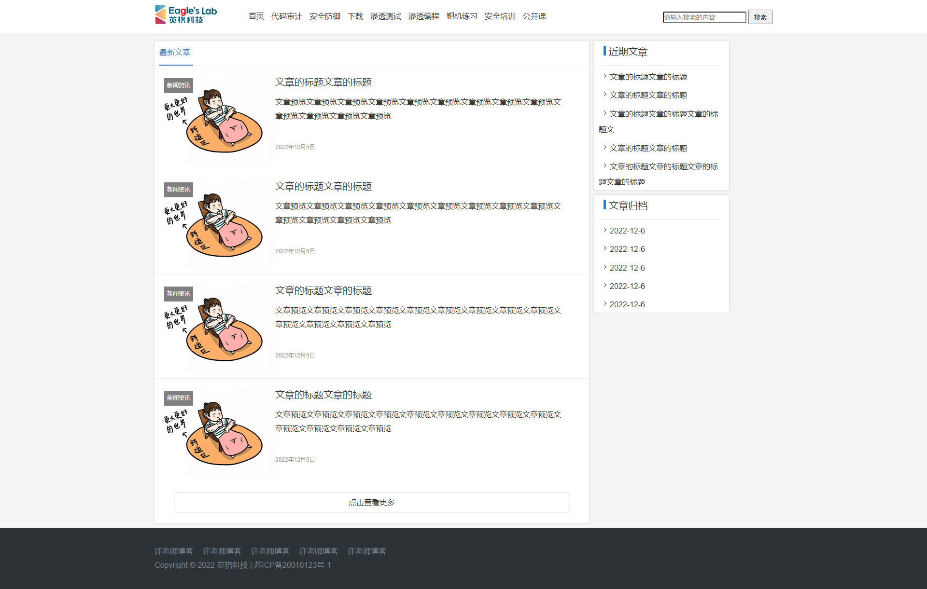Open the 首页 navigation menu item
927x589 pixels.
click(x=256, y=16)
